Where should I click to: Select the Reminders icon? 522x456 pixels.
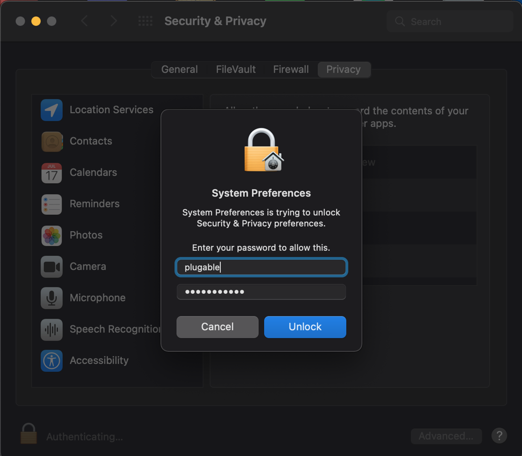(52, 204)
